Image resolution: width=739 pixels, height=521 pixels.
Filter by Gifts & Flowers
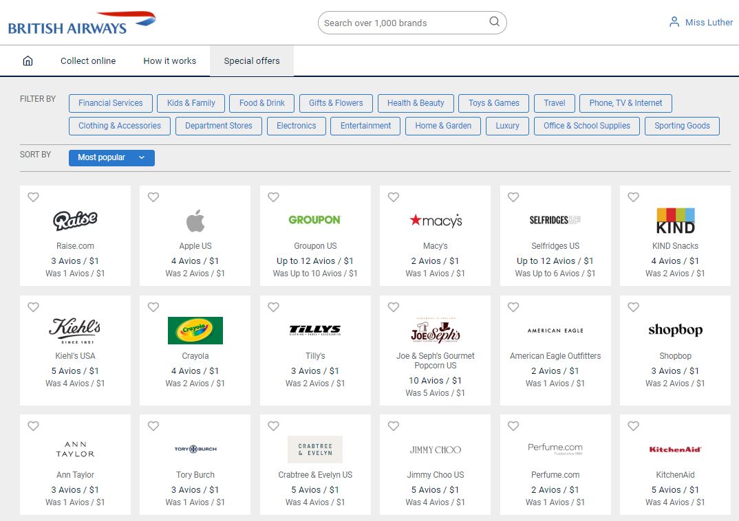tap(336, 103)
